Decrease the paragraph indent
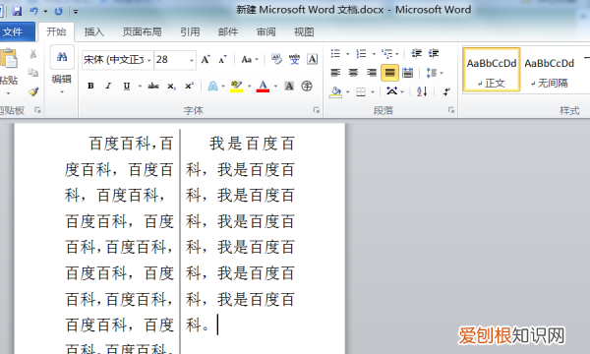 (x=416, y=53)
